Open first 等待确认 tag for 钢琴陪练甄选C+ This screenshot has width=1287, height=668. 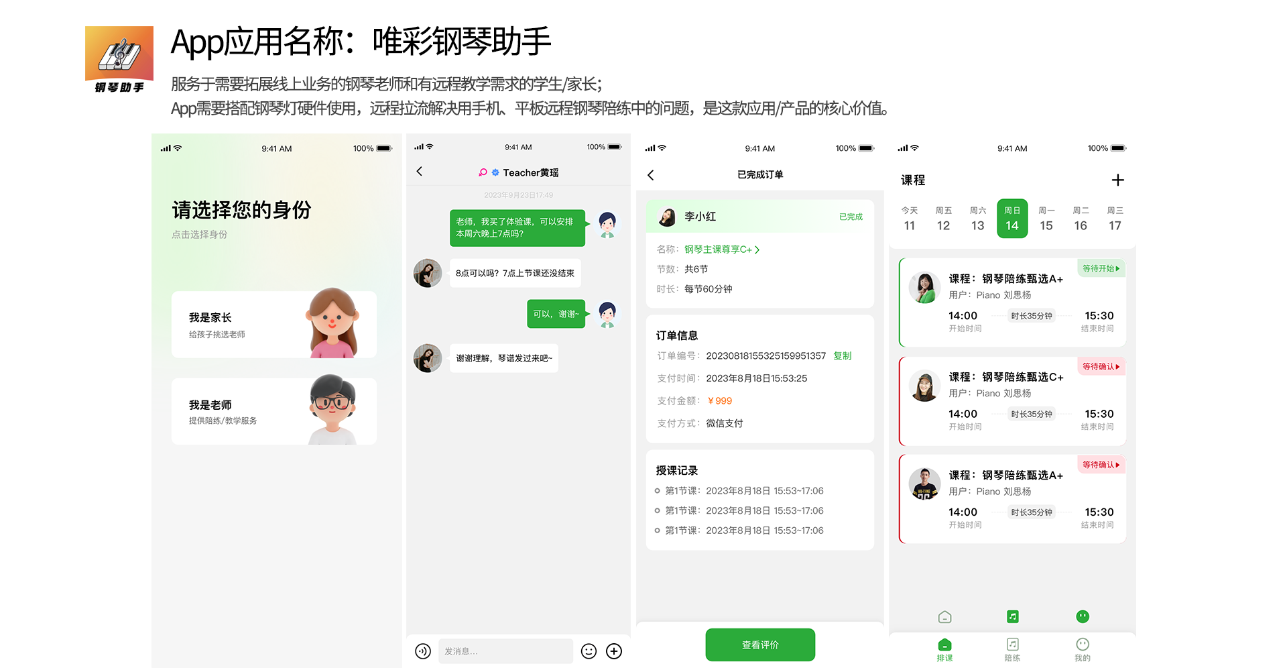pyautogui.click(x=1101, y=366)
